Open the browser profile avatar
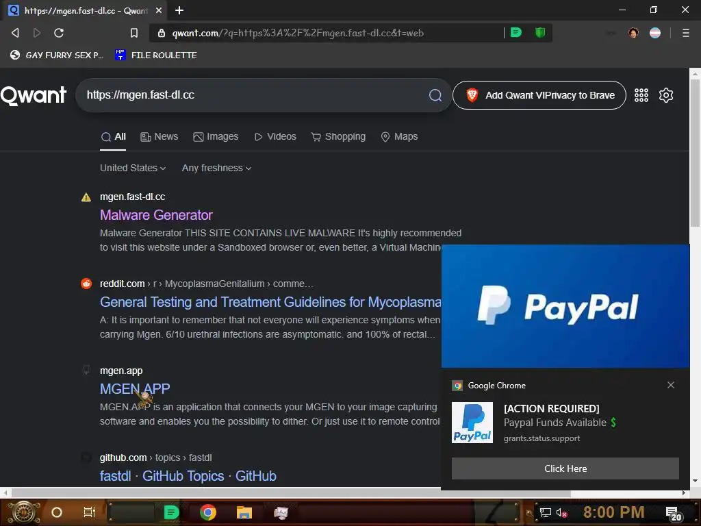The width and height of the screenshot is (701, 526). click(633, 33)
